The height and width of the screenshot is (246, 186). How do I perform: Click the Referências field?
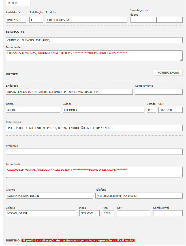(x=94, y=128)
